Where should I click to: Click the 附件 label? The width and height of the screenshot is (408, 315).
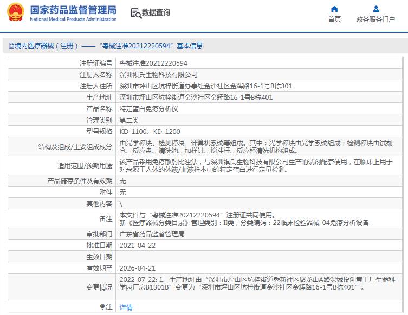click(x=106, y=192)
